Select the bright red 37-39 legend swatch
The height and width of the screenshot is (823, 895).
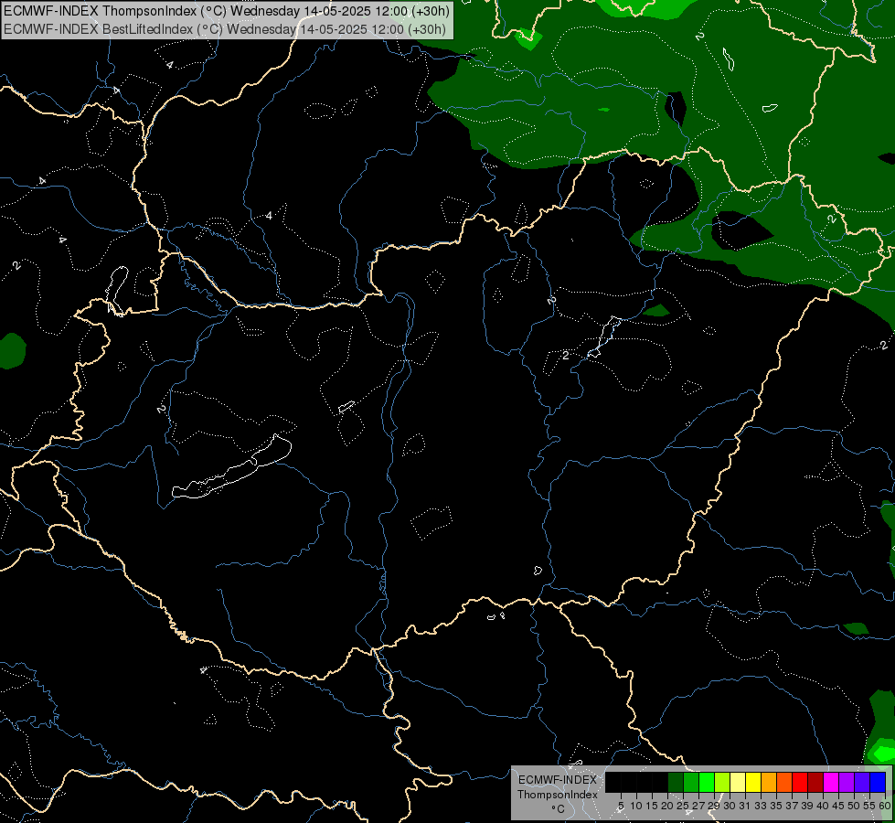coord(800,782)
